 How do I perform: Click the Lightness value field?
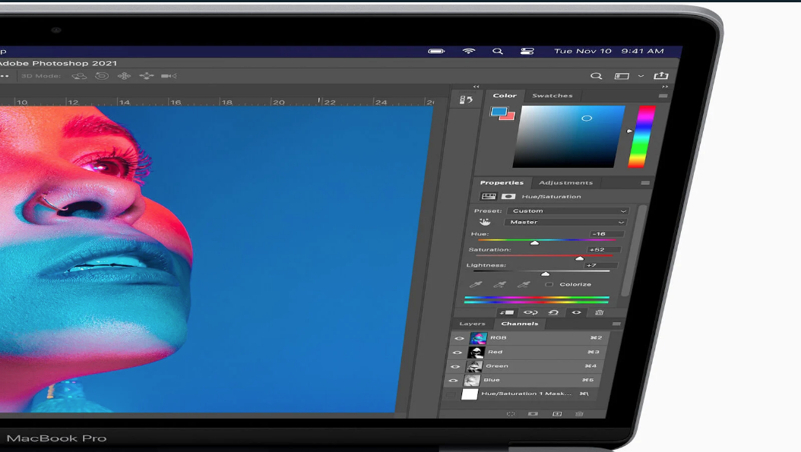600,266
